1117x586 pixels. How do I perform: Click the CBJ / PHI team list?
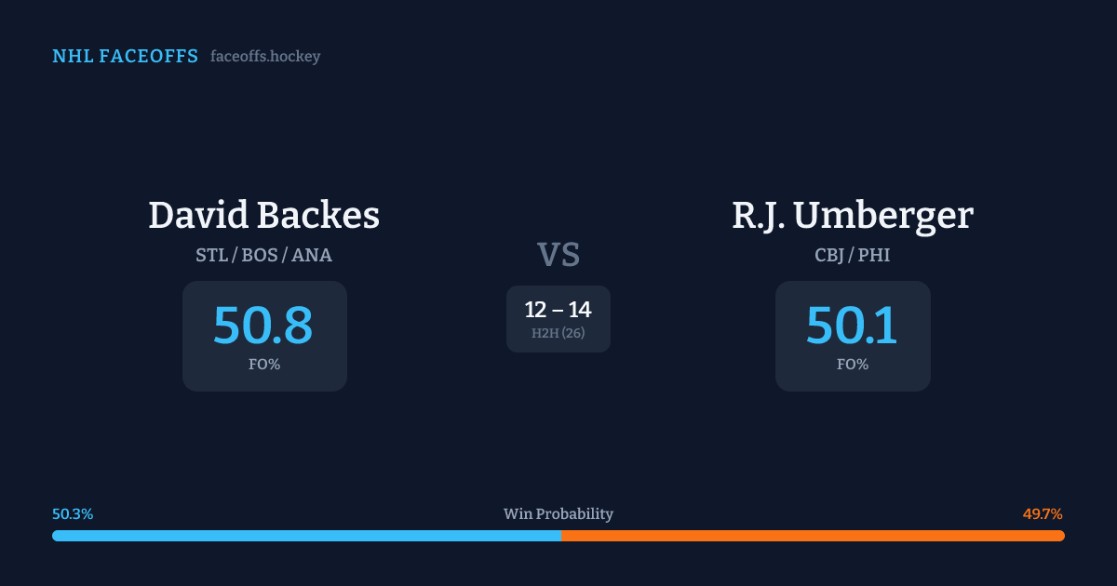[853, 255]
